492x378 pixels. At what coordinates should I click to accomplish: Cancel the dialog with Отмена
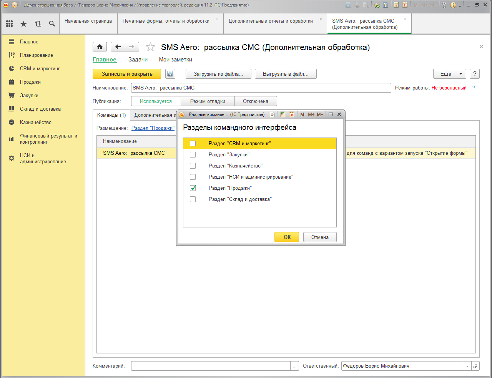click(320, 237)
